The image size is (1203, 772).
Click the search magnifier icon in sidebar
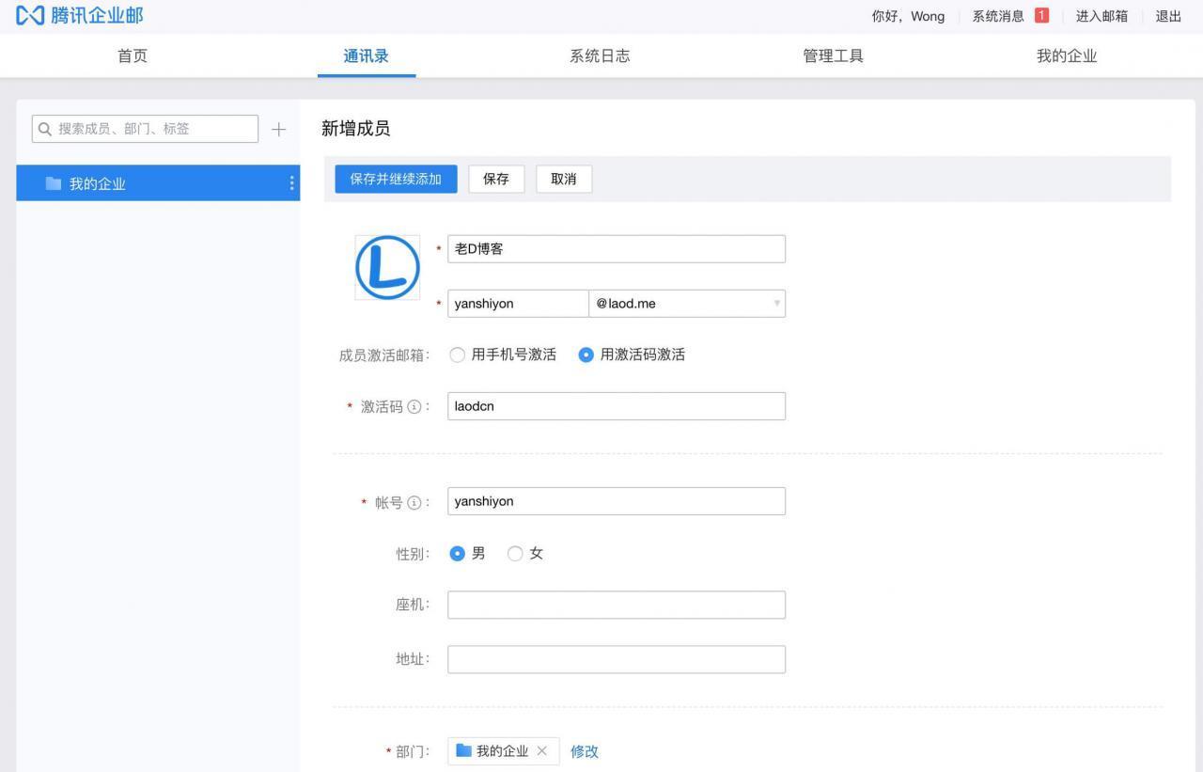(44, 129)
